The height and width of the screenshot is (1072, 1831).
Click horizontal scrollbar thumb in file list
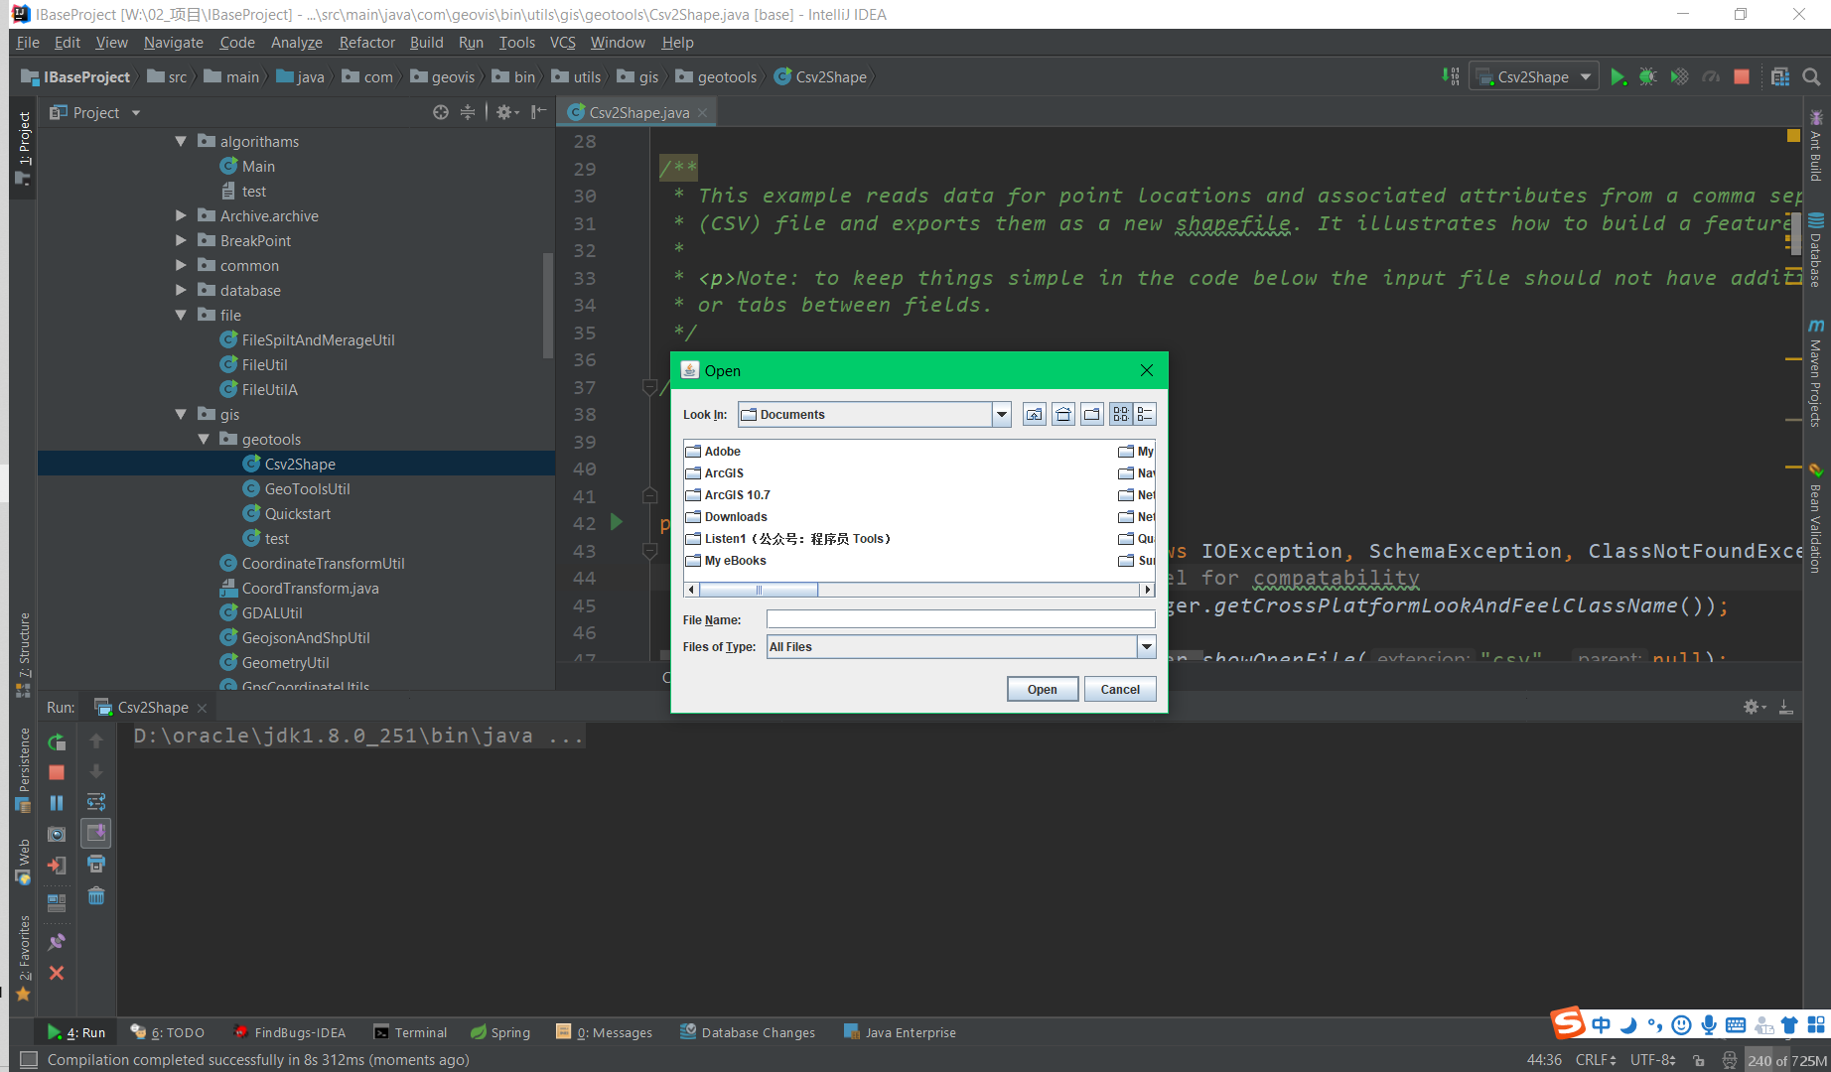[x=759, y=590]
